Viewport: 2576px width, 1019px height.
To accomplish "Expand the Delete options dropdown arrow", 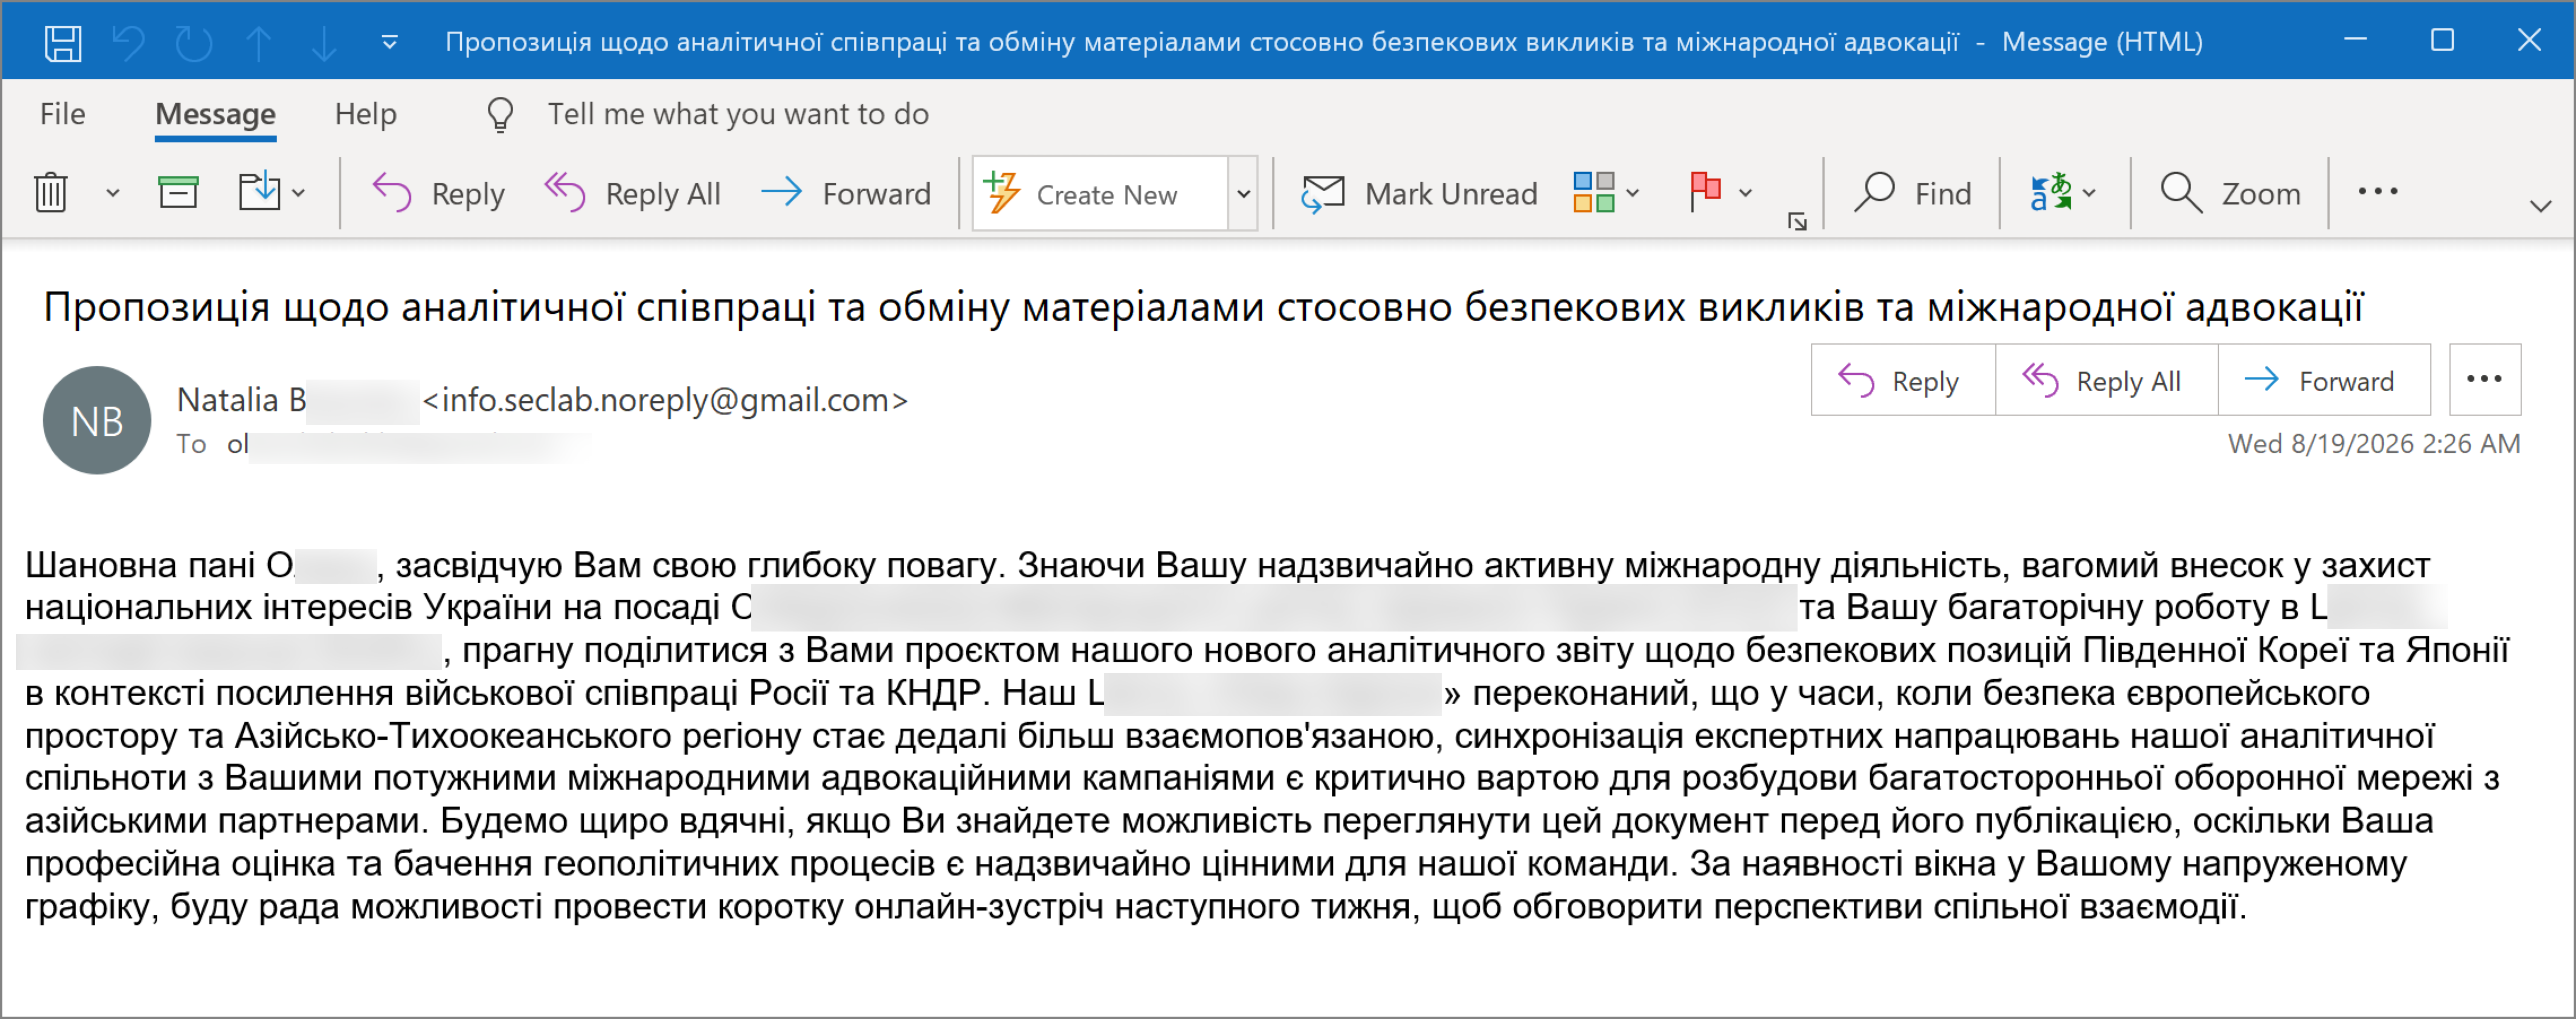I will coord(113,193).
